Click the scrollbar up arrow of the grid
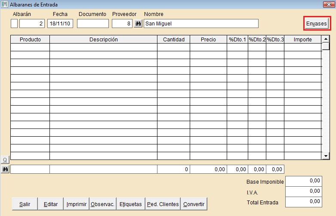The width and height of the screenshot is (336, 216). point(326,40)
